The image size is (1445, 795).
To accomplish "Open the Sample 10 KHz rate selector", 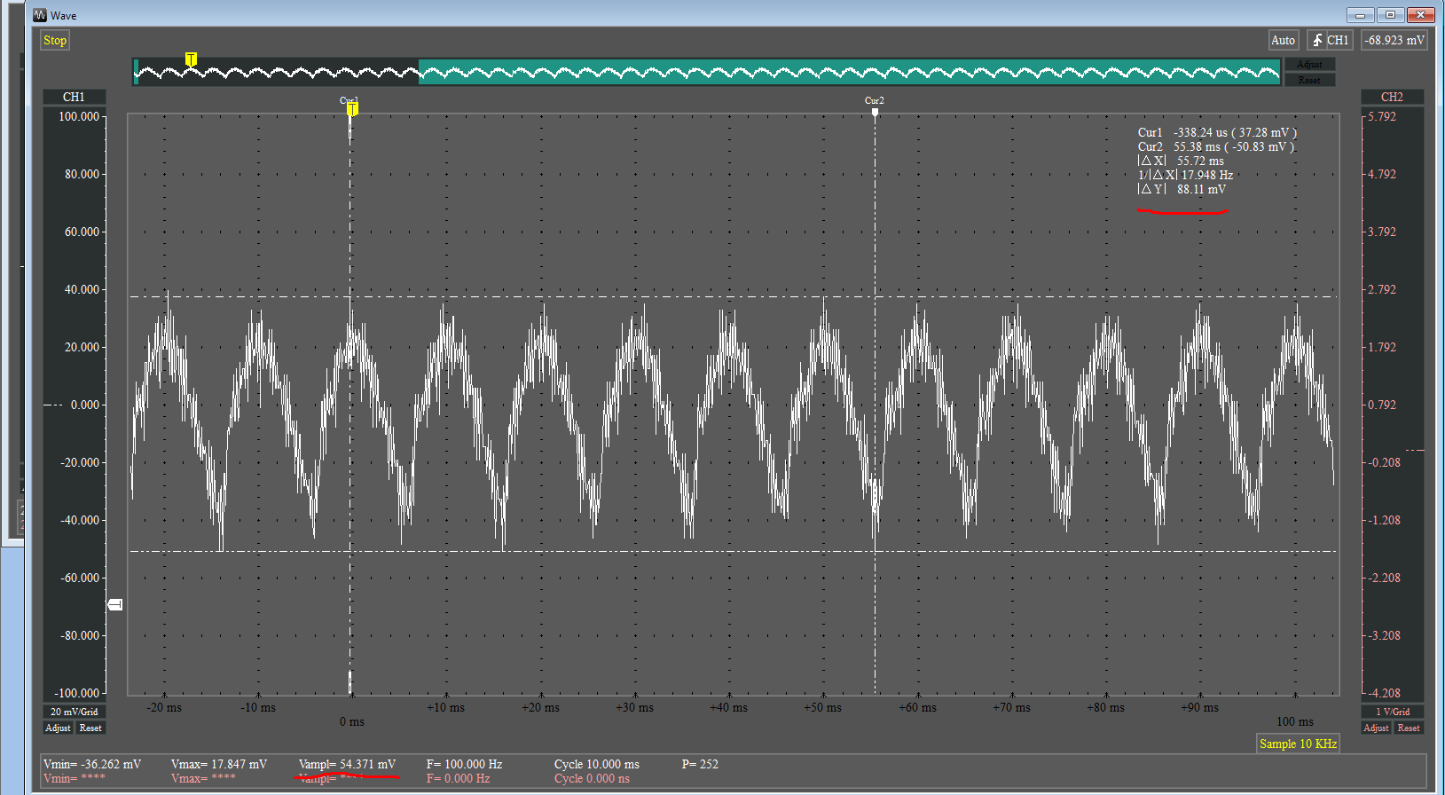I will tap(1298, 744).
